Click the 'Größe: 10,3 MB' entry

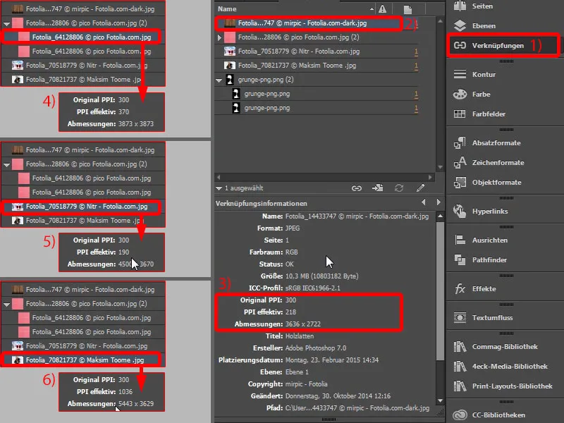coord(309,276)
